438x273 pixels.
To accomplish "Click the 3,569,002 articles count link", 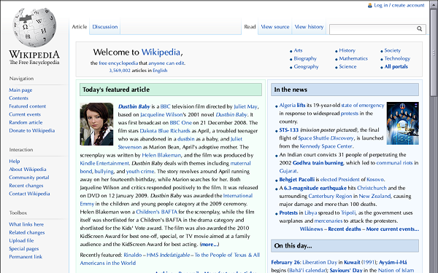I will pos(120,71).
